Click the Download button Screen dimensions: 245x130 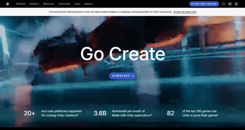(123, 76)
